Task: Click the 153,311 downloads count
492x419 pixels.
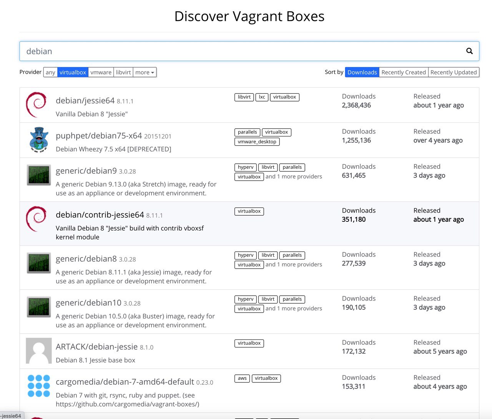Action: [354, 387]
